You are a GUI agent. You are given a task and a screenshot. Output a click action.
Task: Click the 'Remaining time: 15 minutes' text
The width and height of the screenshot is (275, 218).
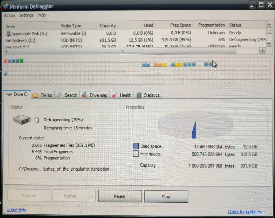(x=68, y=128)
